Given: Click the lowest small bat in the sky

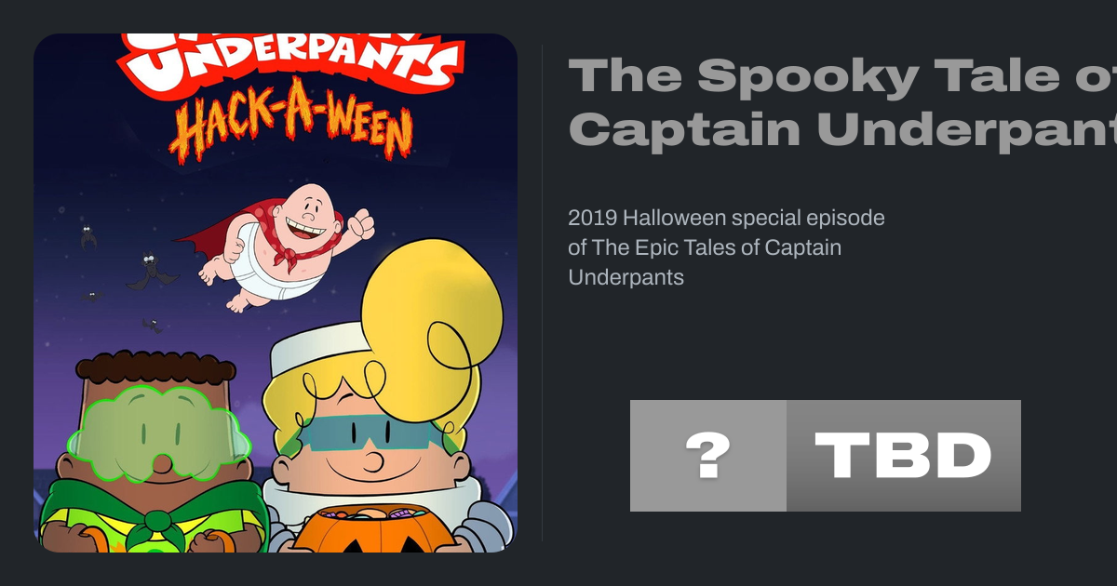Looking at the screenshot, I should point(153,325).
